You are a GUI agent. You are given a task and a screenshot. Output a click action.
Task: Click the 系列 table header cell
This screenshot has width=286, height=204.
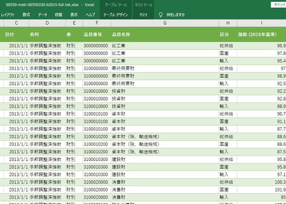pyautogui.click(x=47, y=34)
